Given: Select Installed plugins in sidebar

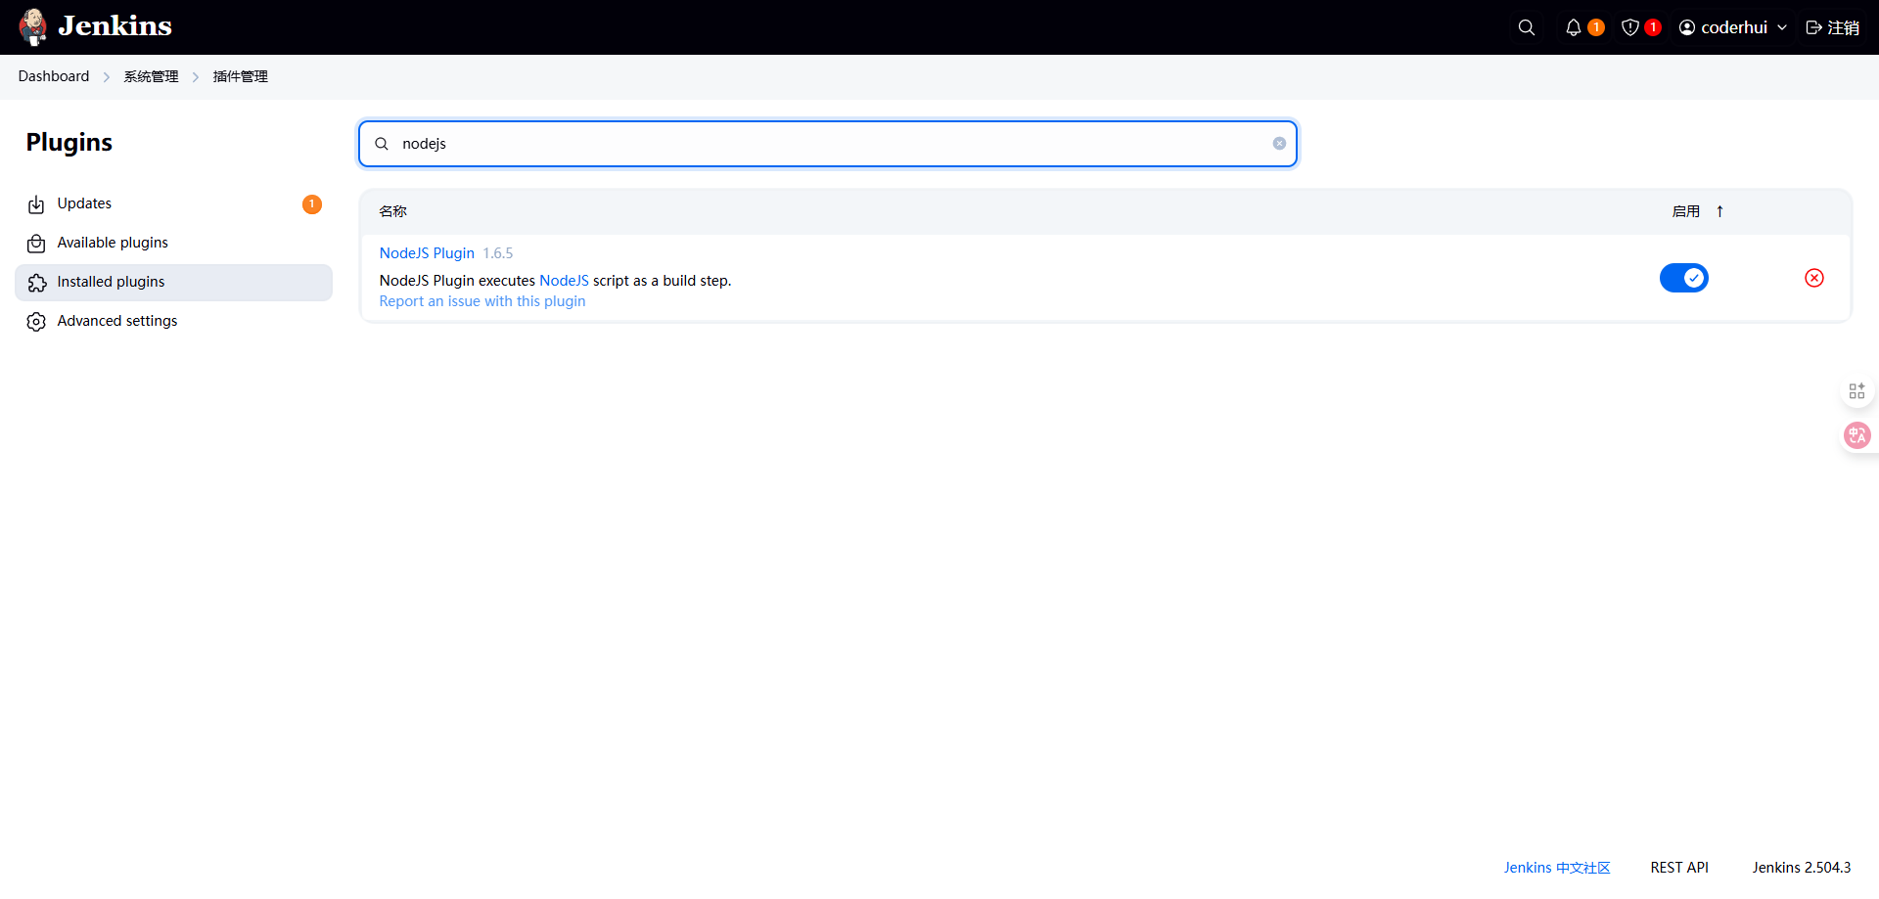Looking at the screenshot, I should [111, 282].
